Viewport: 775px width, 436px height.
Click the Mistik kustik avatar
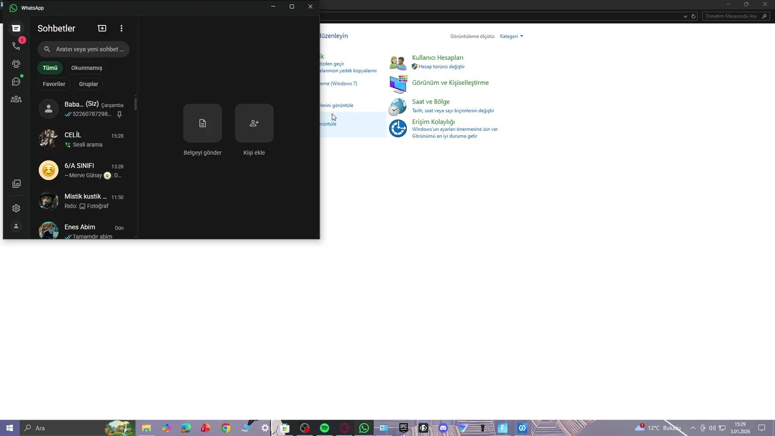coord(48,201)
